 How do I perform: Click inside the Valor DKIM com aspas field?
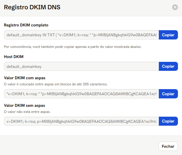click(x=81, y=94)
